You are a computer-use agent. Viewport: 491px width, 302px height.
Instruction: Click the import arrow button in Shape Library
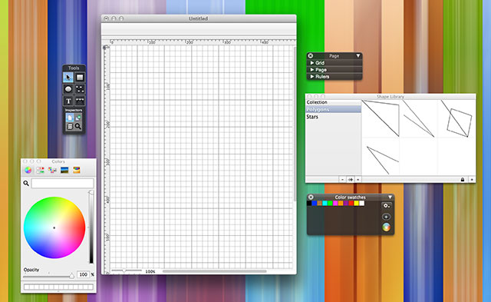(351, 179)
